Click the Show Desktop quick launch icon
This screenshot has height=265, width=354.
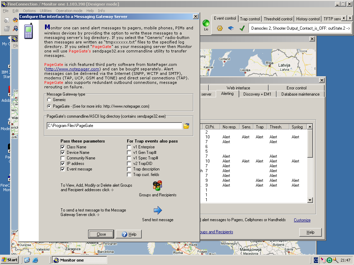click(x=27, y=260)
